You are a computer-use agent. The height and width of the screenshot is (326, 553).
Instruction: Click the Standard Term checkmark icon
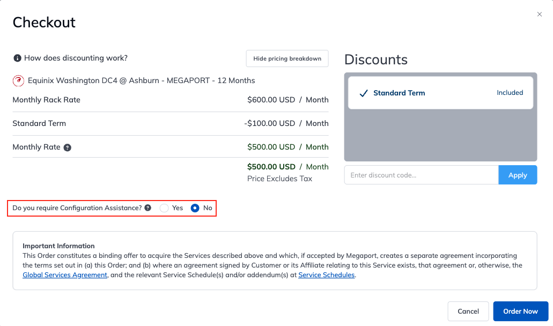click(364, 93)
